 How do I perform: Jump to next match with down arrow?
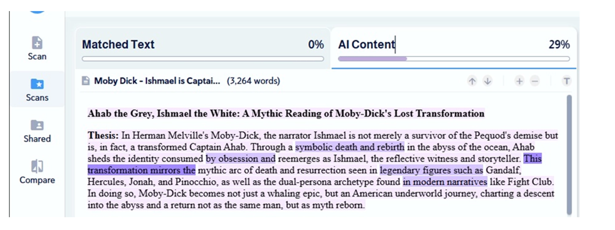click(x=487, y=81)
